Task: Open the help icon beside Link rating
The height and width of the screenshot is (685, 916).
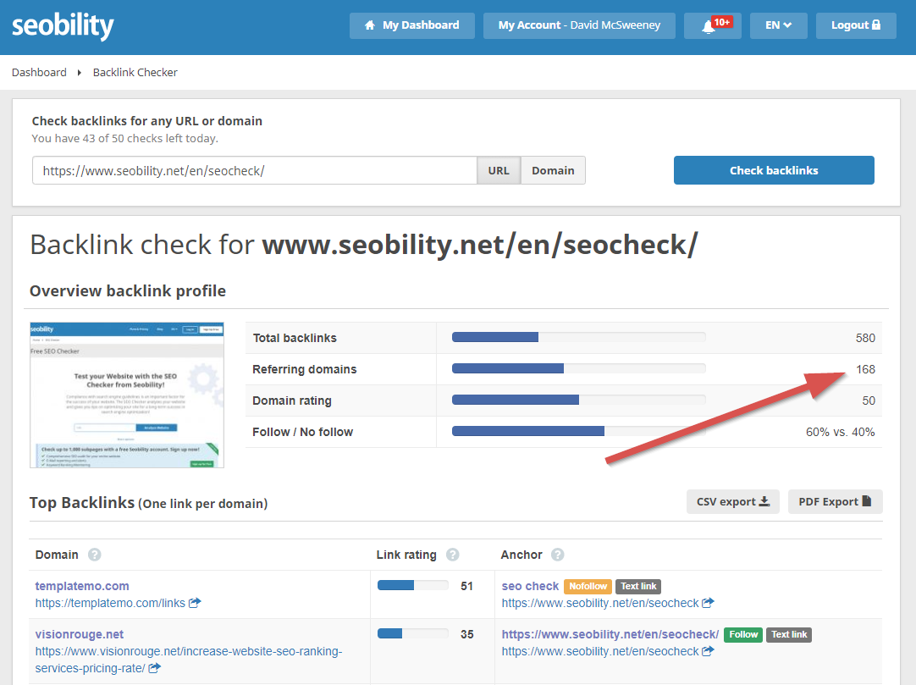Action: pyautogui.click(x=453, y=555)
